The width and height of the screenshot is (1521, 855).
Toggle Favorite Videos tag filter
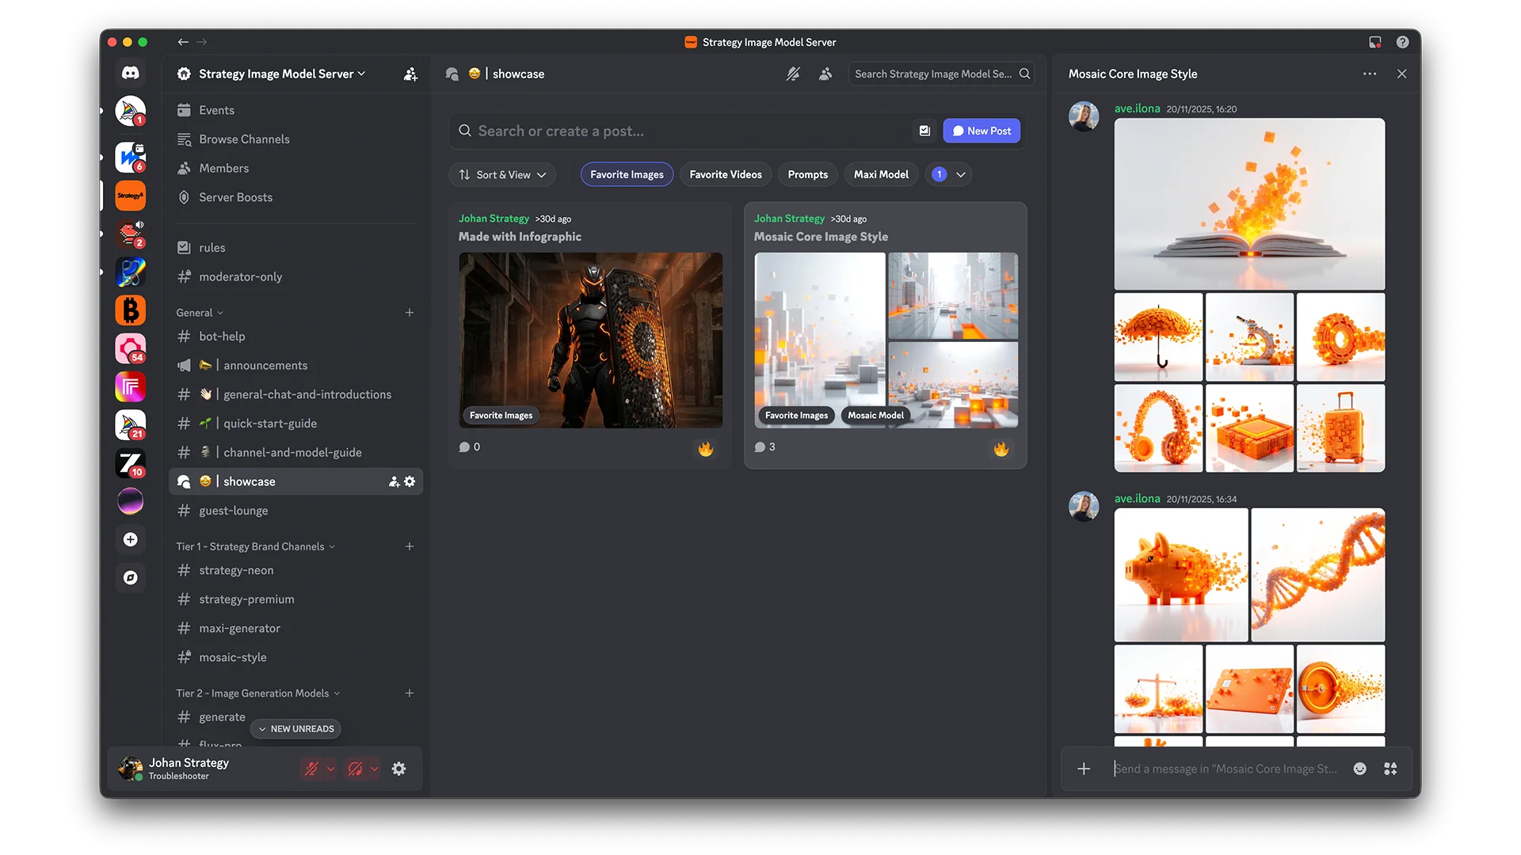click(725, 174)
